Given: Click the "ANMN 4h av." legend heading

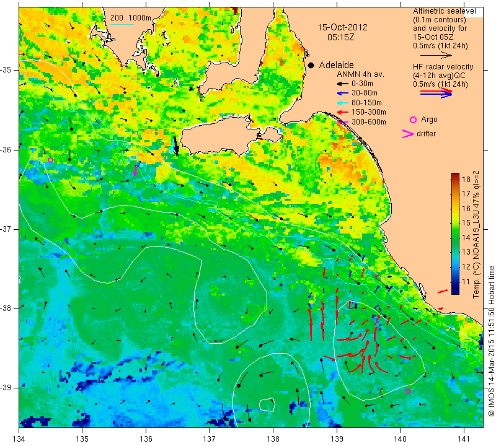Looking at the screenshot, I should pyautogui.click(x=360, y=74).
